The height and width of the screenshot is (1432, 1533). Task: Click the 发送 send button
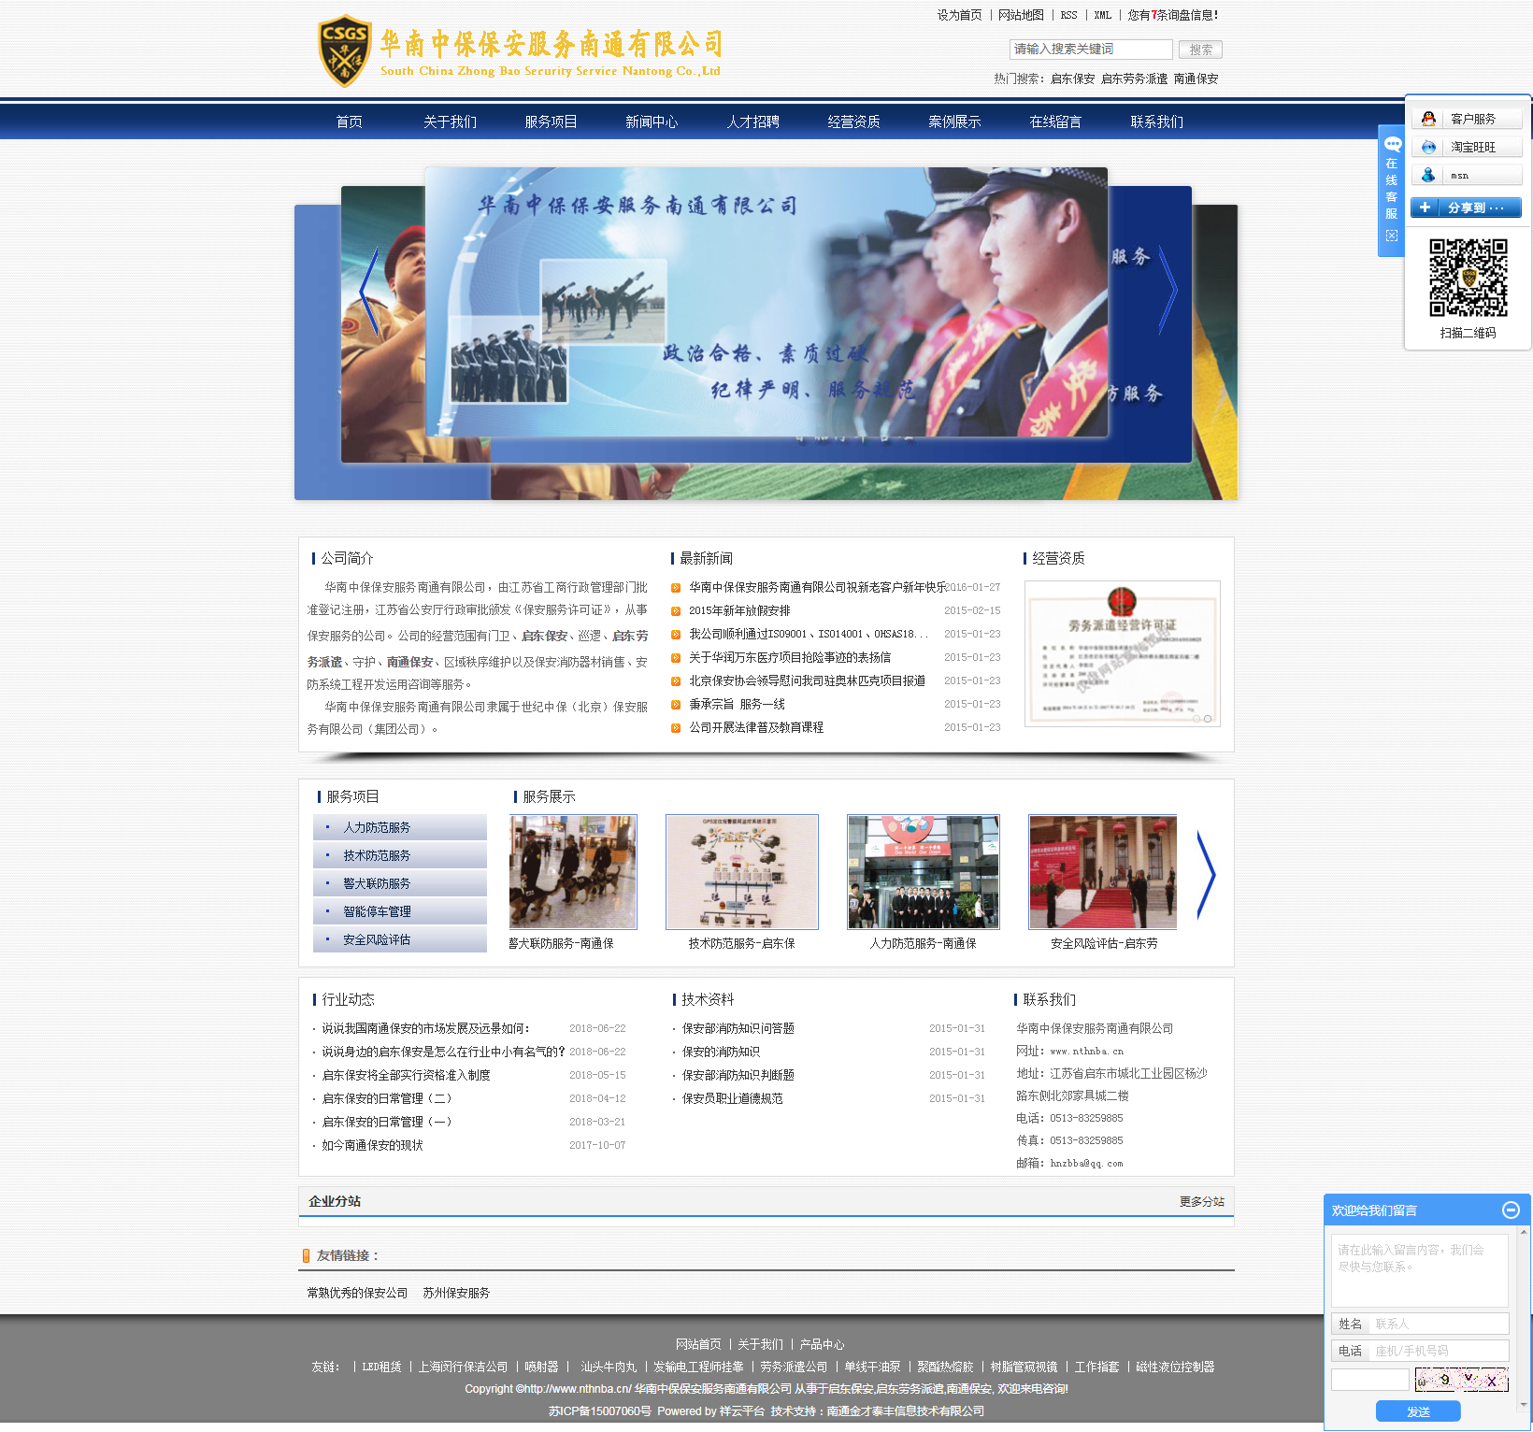pyautogui.click(x=1418, y=1411)
